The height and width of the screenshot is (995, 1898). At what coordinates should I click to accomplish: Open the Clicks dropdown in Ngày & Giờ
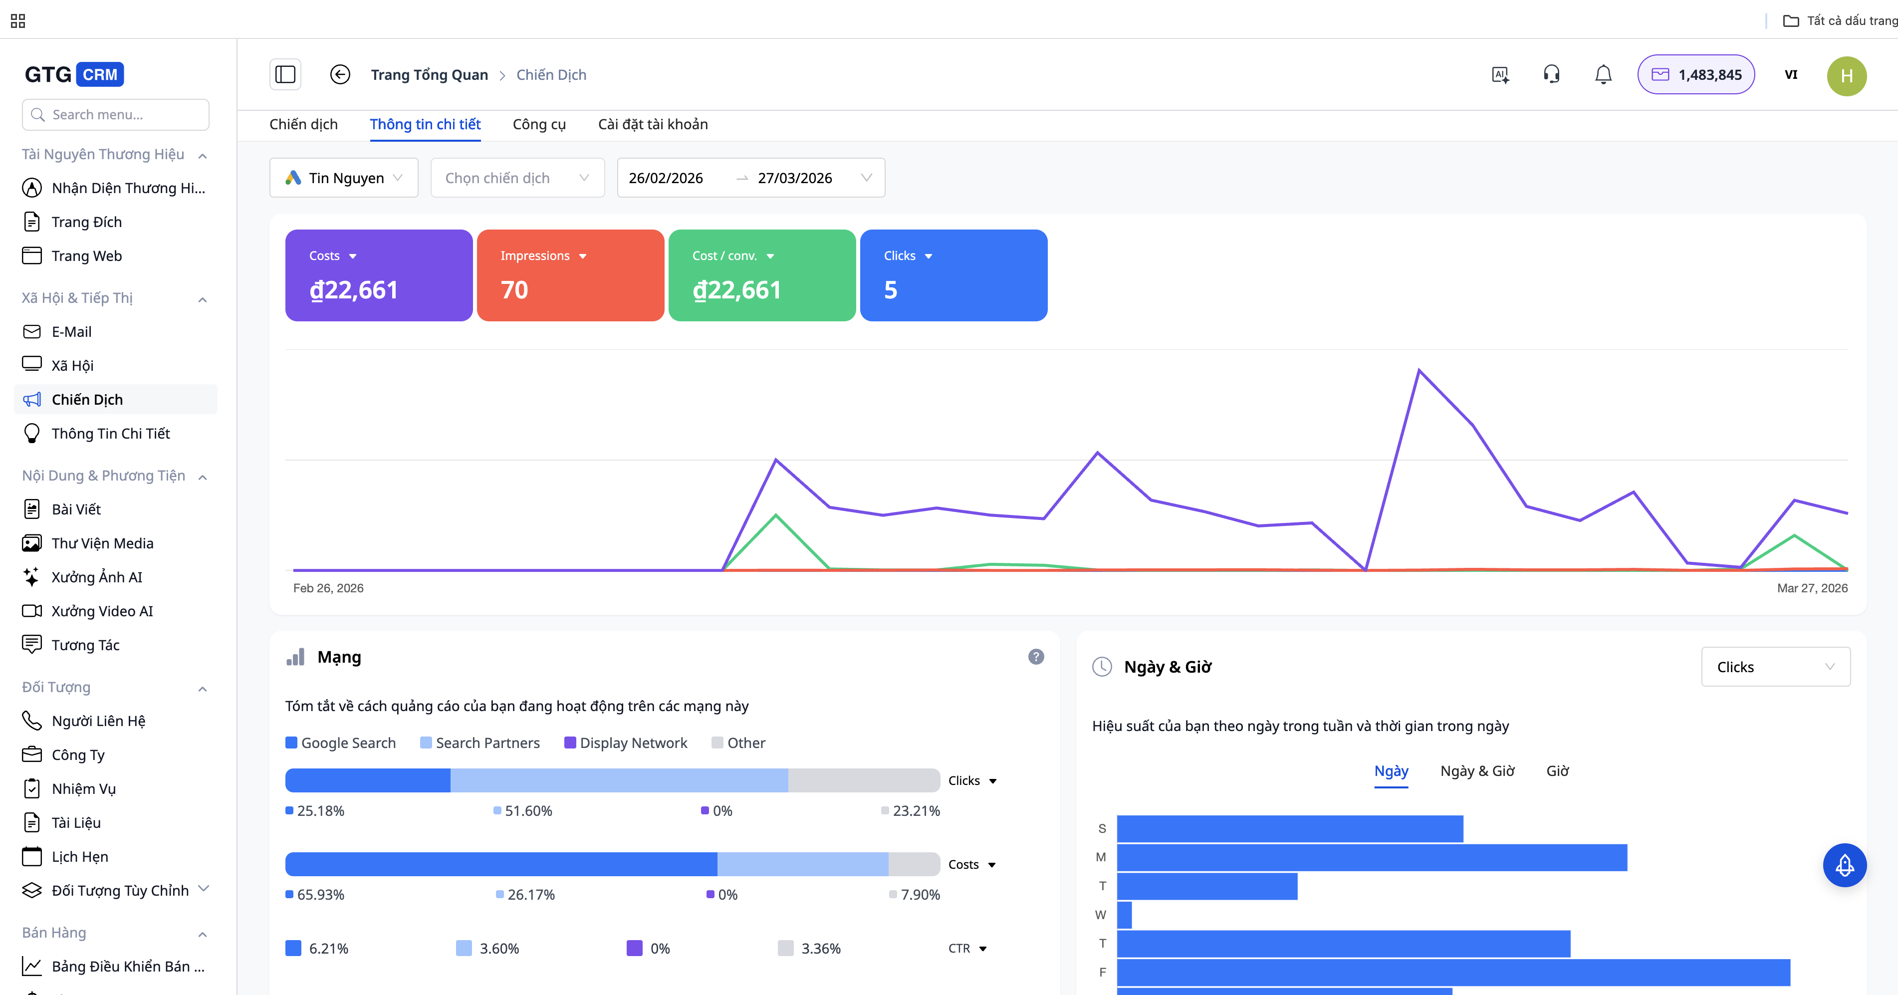(1775, 667)
